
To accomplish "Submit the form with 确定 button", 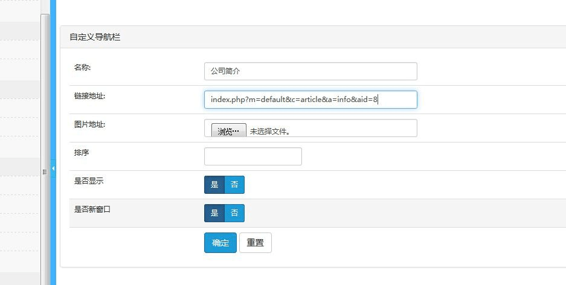I will 220,243.
